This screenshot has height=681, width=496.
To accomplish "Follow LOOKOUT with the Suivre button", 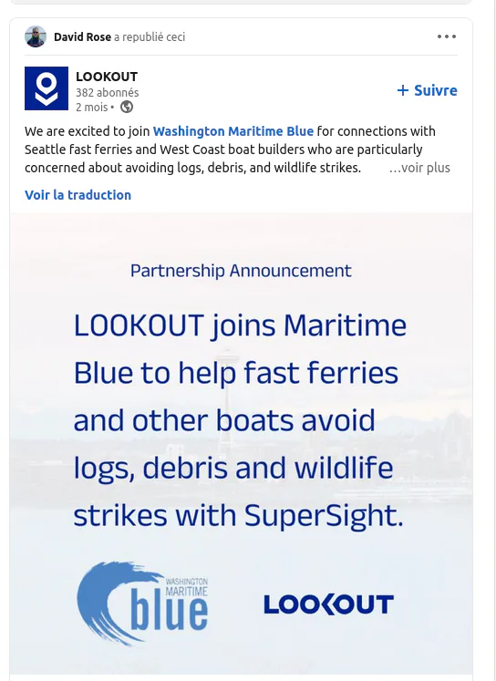I will click(427, 90).
